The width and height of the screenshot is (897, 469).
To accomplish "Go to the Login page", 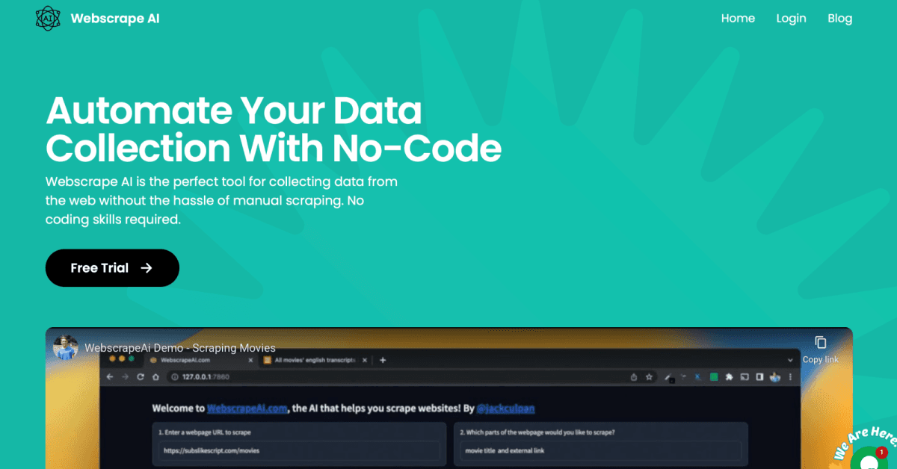I will [791, 19].
